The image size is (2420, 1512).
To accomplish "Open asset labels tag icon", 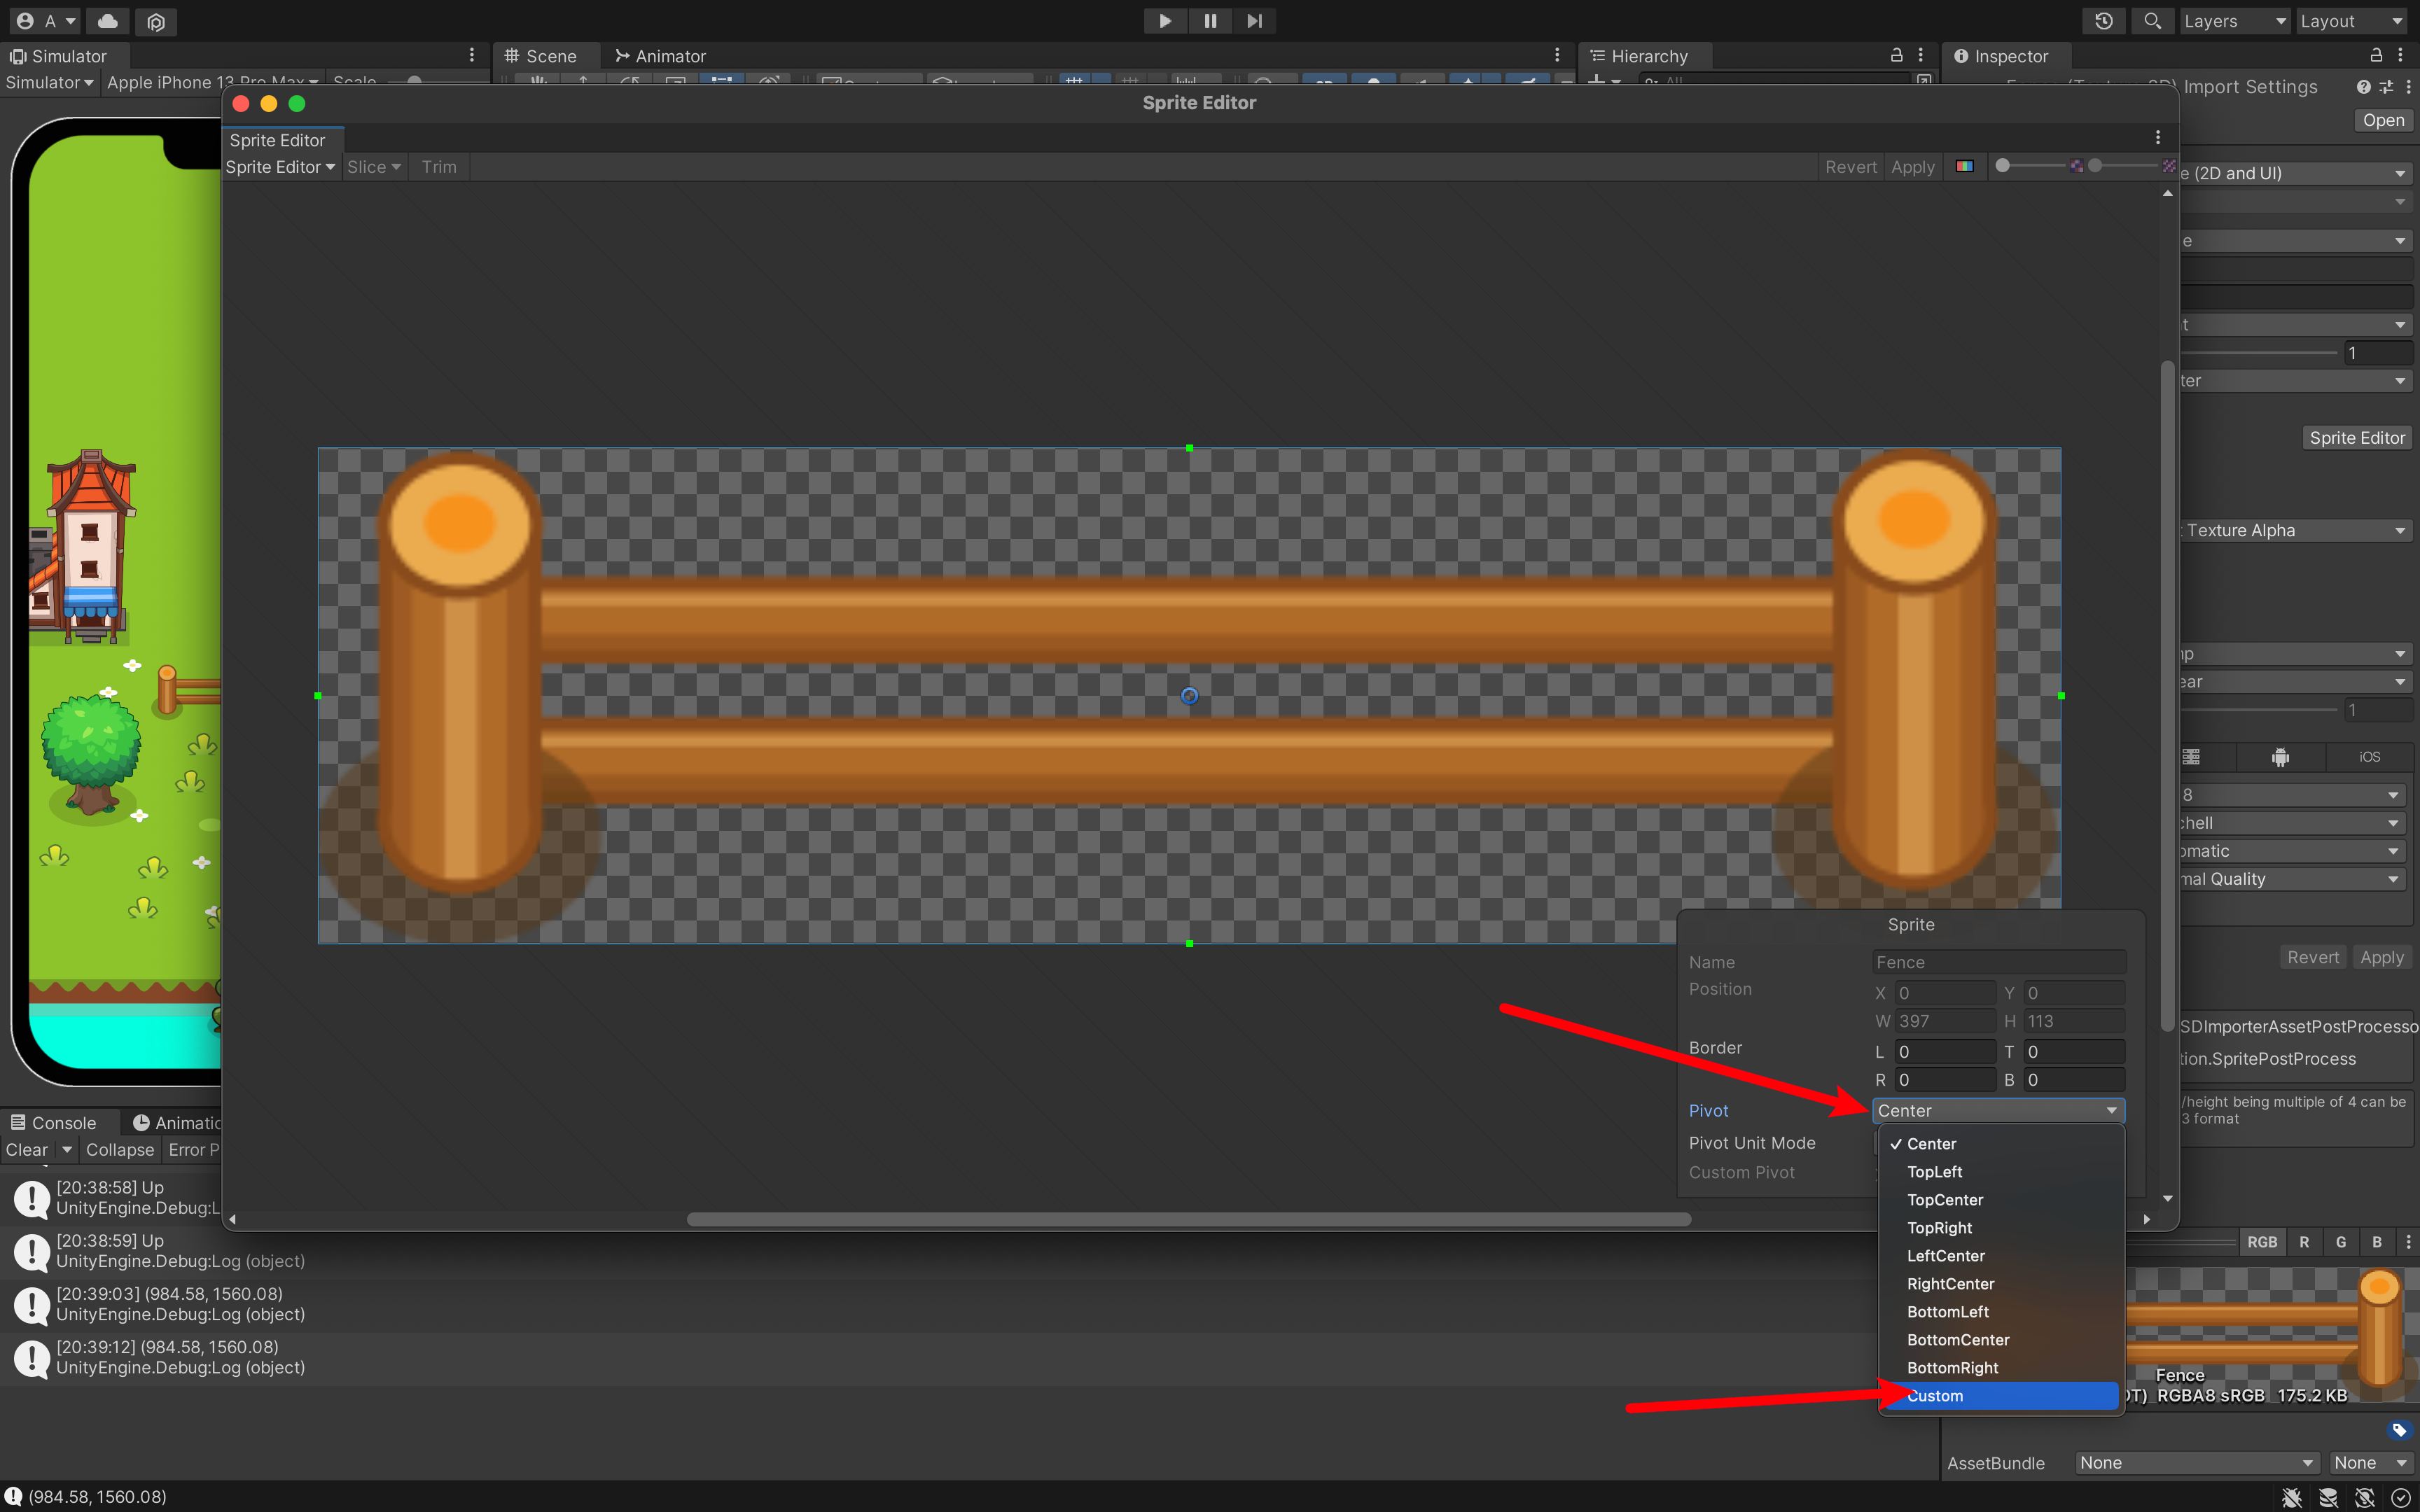I will (x=2399, y=1430).
